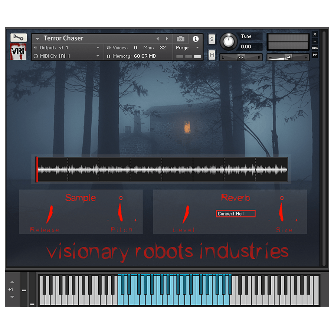Screen dimensions: 334x334
Task: Click the camera snapshot icon
Action: coord(180,39)
